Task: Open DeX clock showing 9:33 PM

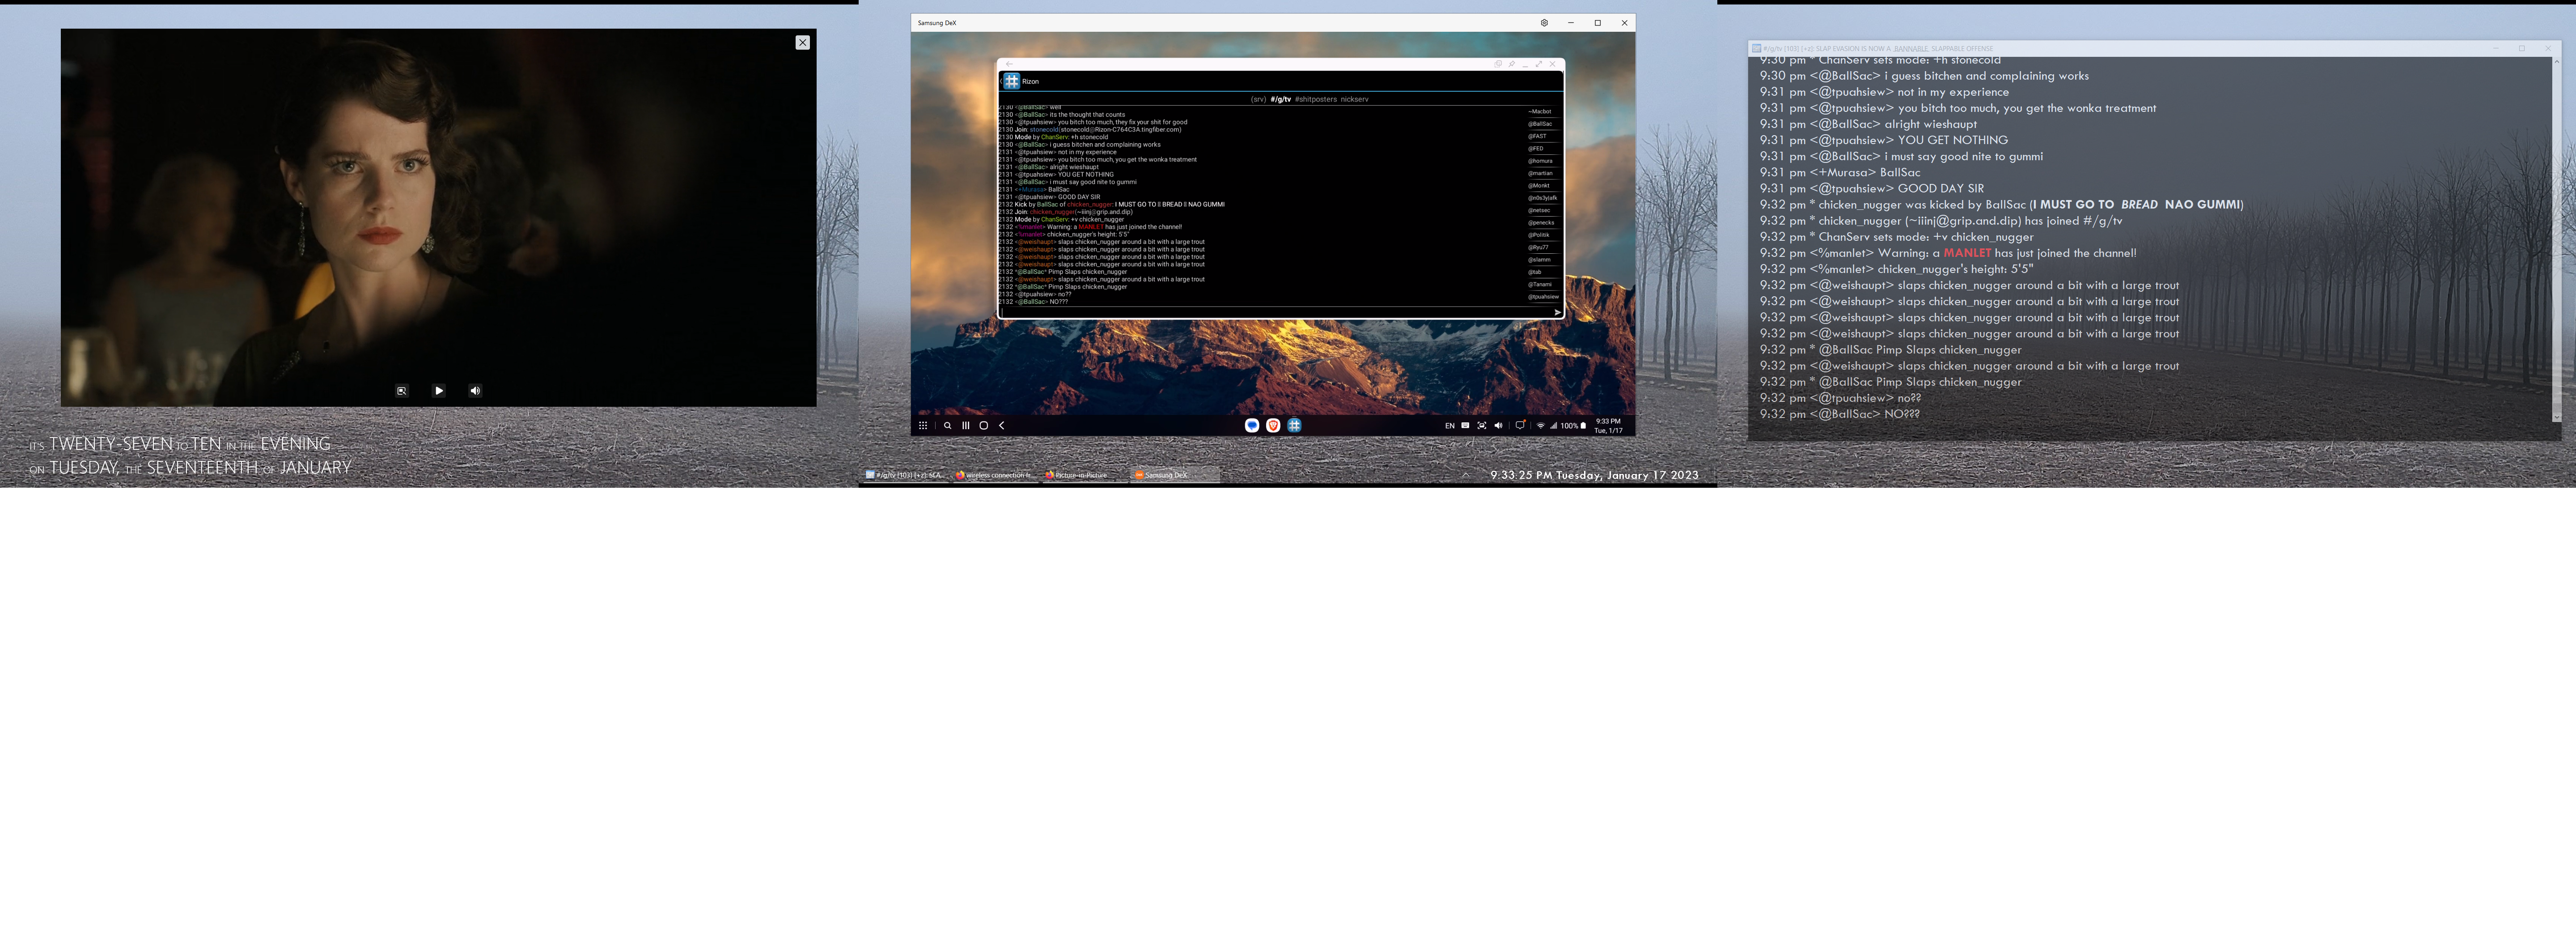Action: (x=1608, y=426)
